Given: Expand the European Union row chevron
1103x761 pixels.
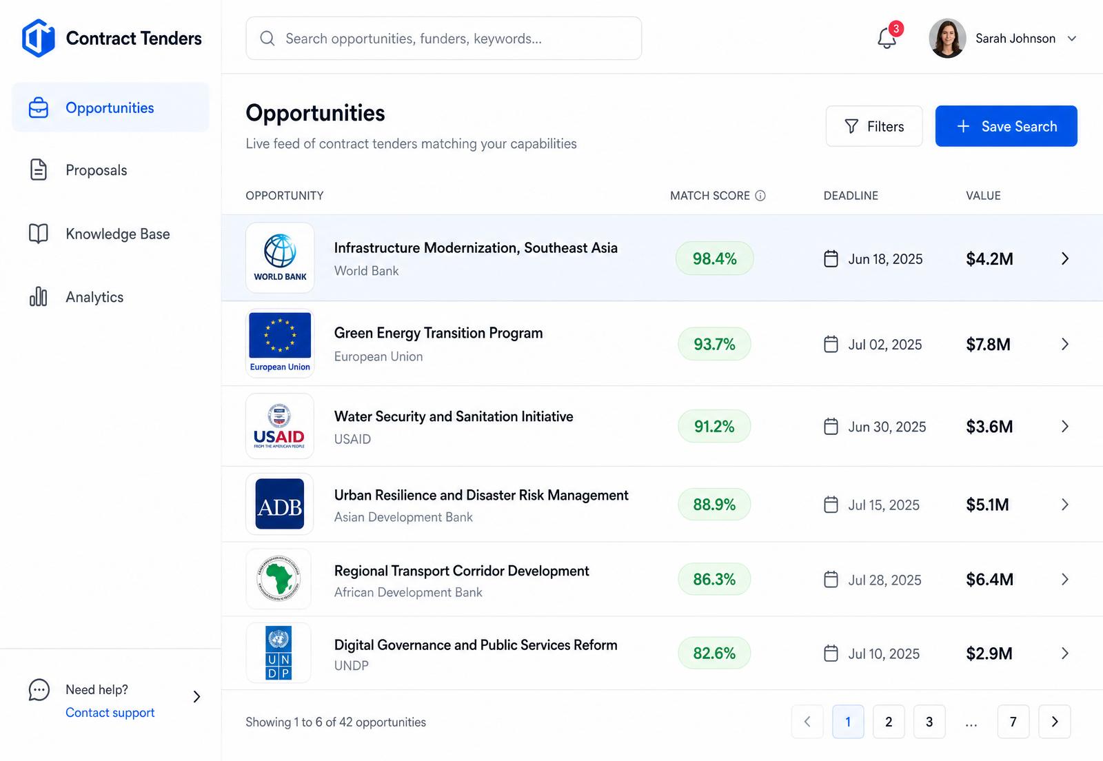Looking at the screenshot, I should point(1065,344).
